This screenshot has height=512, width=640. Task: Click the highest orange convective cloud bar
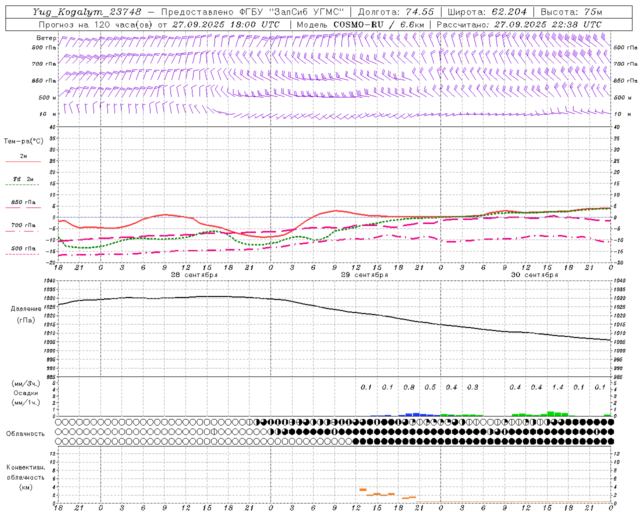(x=363, y=489)
